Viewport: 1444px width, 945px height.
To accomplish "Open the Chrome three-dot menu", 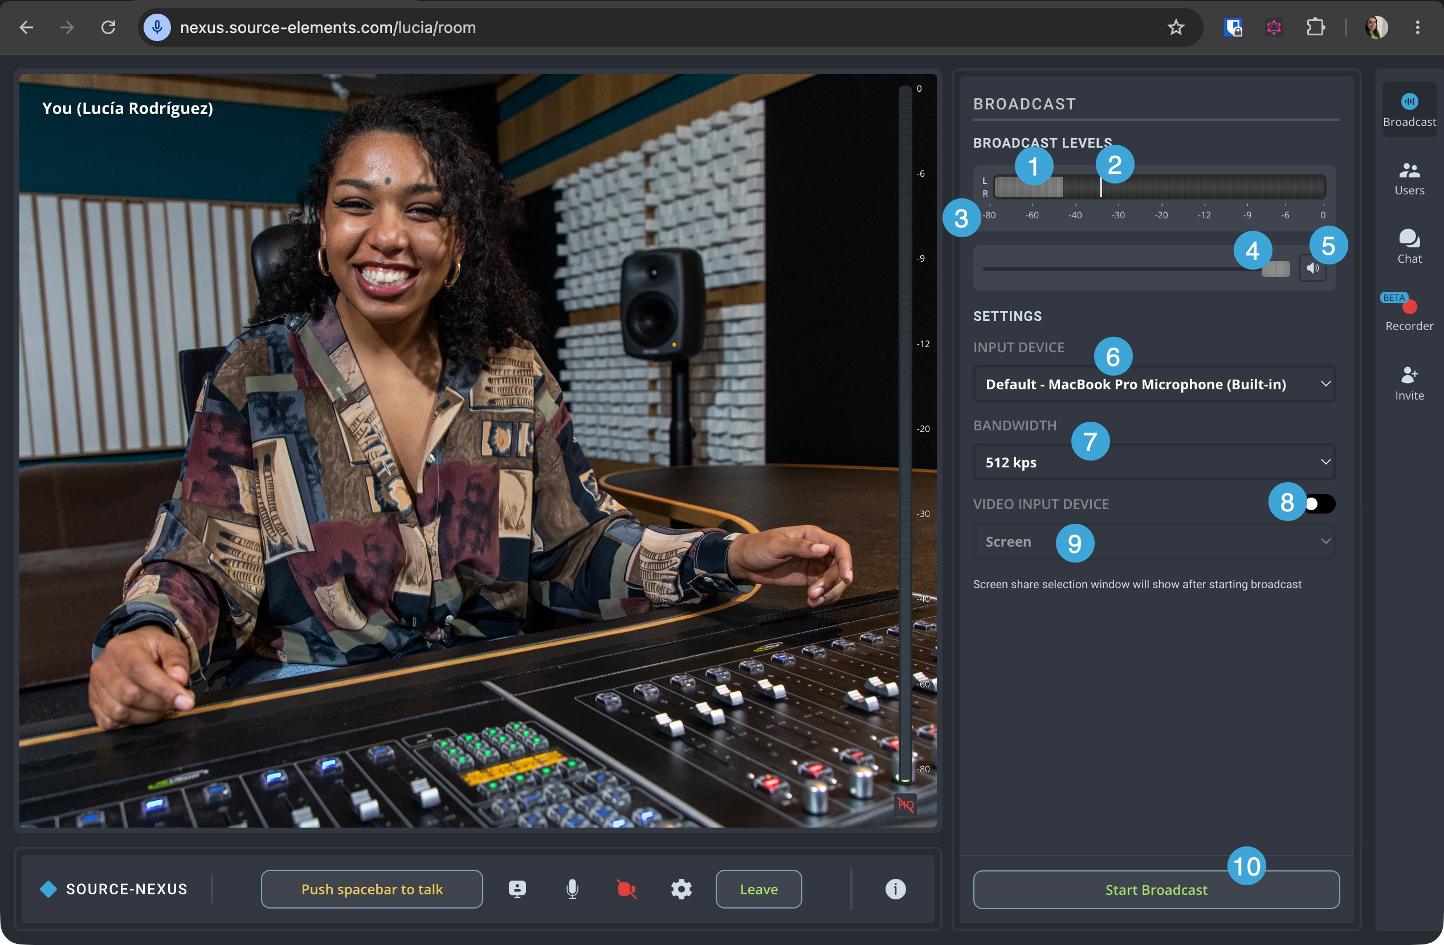I will point(1417,27).
